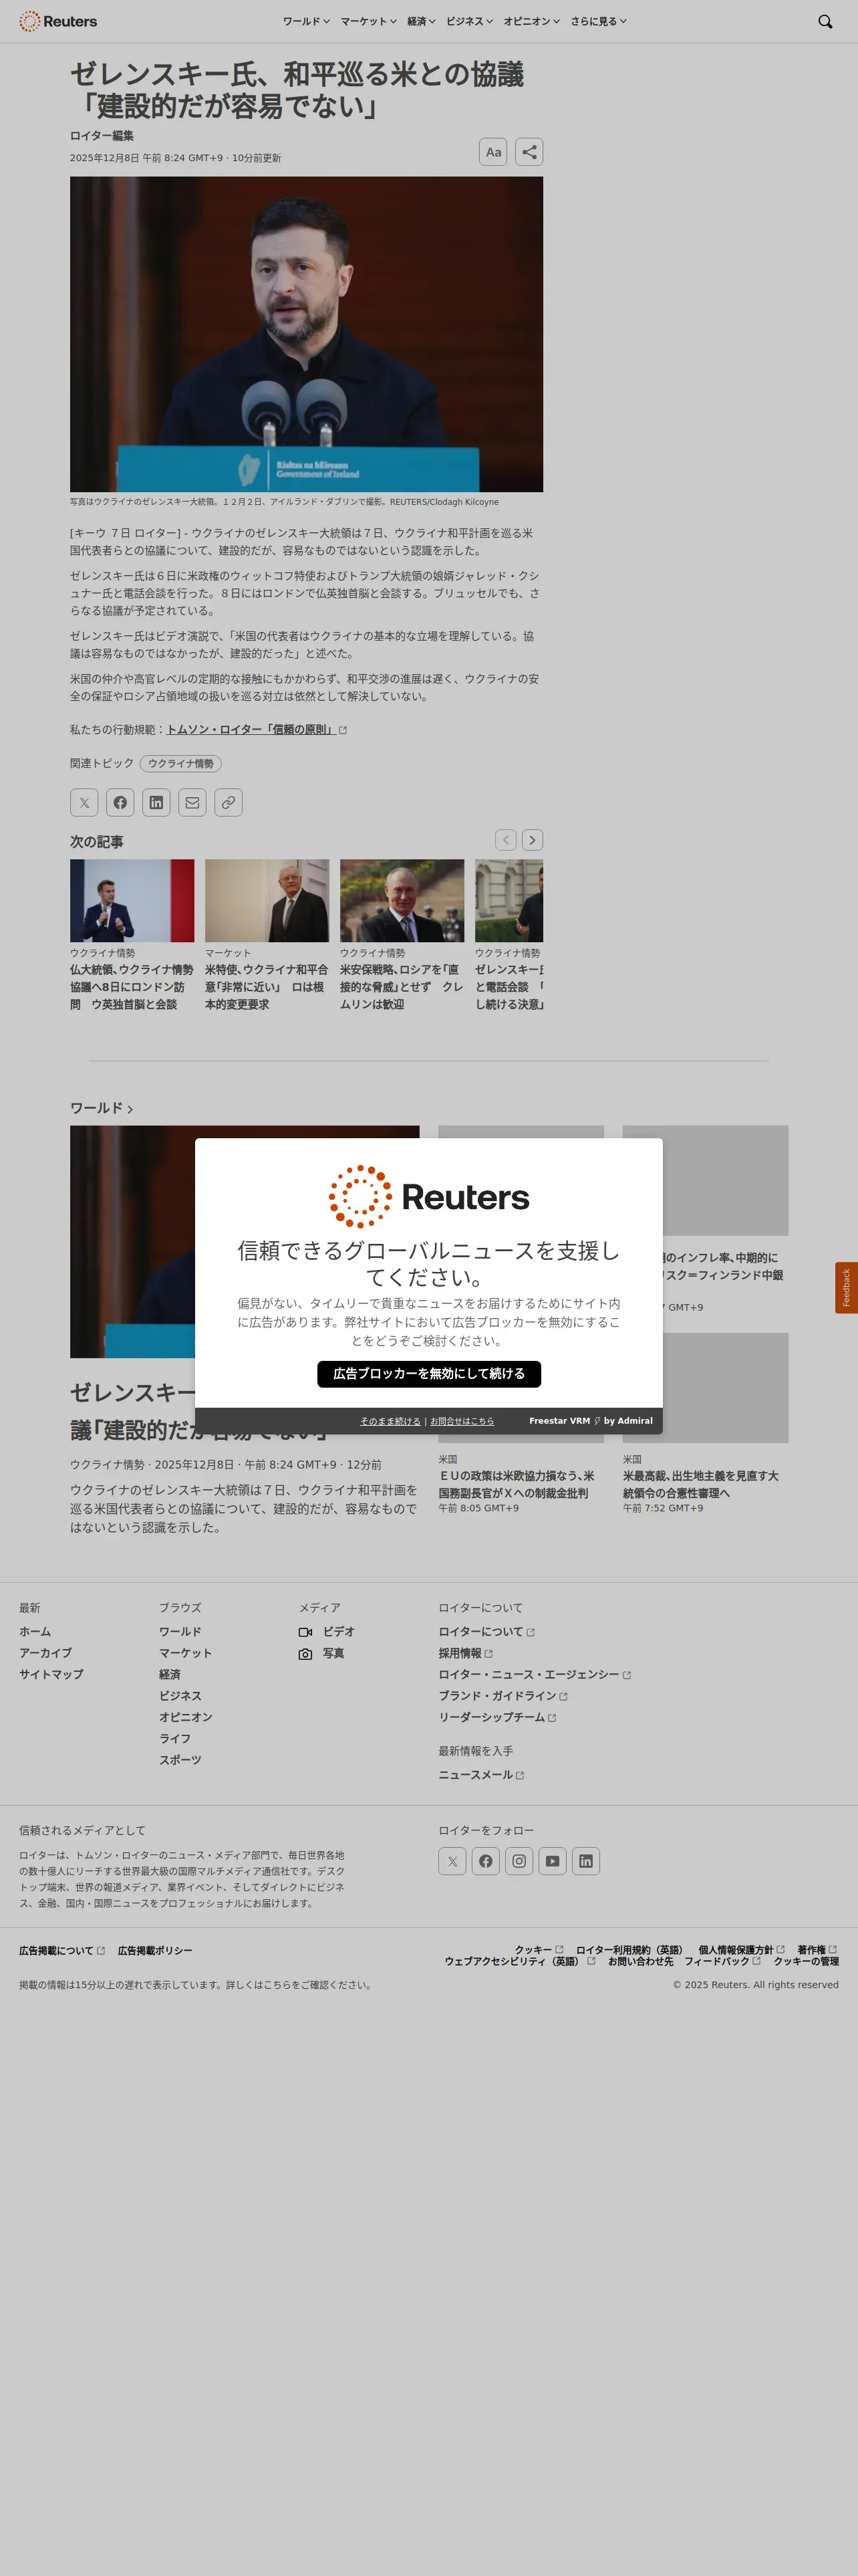
Task: Share article via X icon below article
Action: click(84, 802)
